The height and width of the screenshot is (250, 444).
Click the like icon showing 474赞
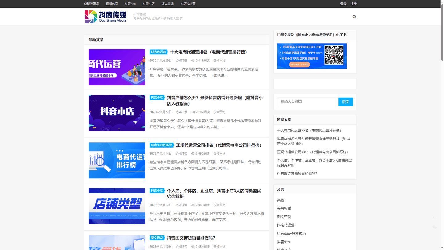coord(177,153)
